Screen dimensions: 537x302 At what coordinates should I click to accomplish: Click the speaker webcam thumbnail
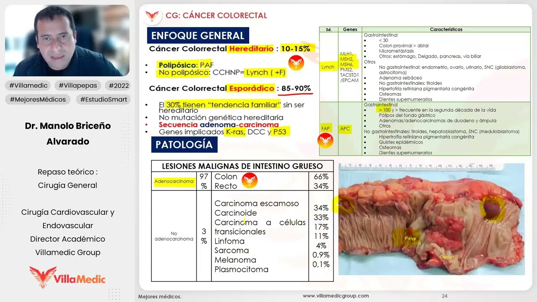point(67,40)
